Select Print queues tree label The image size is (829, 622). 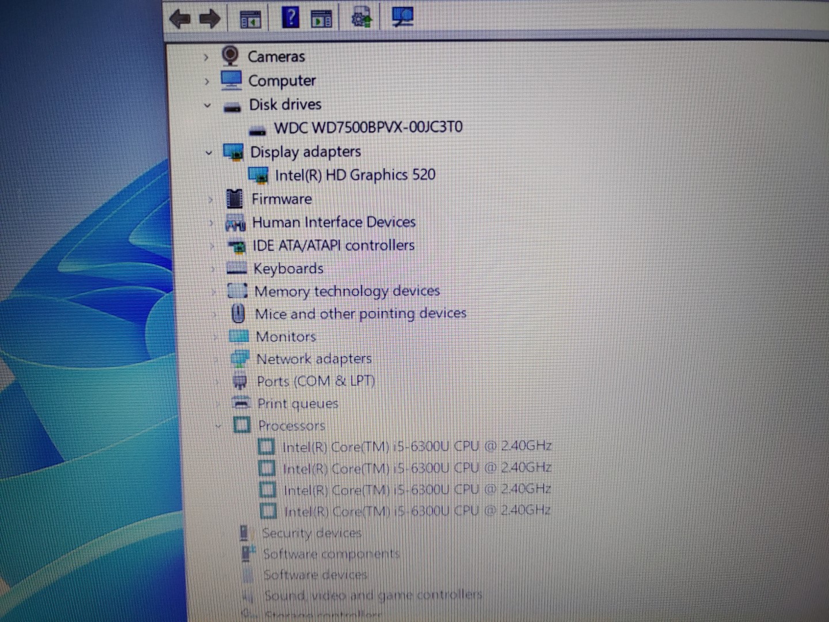tap(298, 404)
